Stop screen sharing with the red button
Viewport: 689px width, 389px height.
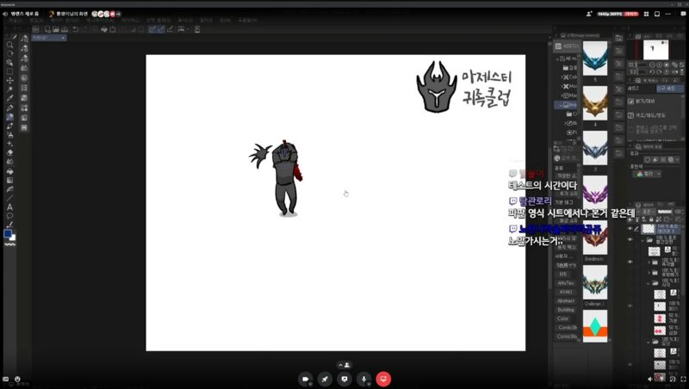[383, 379]
